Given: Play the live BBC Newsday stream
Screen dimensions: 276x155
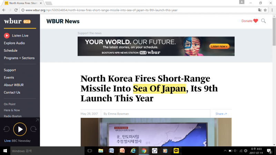Looking at the screenshot, I should pyautogui.click(x=20, y=129).
